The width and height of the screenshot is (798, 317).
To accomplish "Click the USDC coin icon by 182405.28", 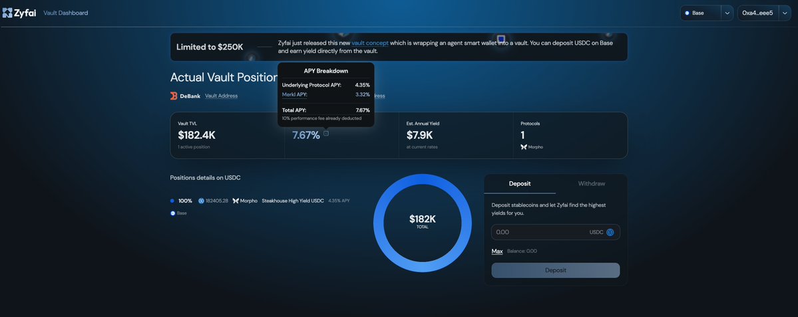I will [201, 201].
